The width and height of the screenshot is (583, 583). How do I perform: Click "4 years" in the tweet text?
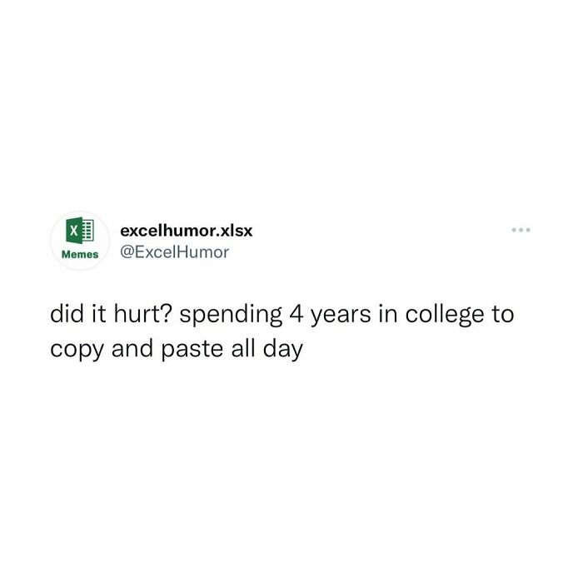330,316
